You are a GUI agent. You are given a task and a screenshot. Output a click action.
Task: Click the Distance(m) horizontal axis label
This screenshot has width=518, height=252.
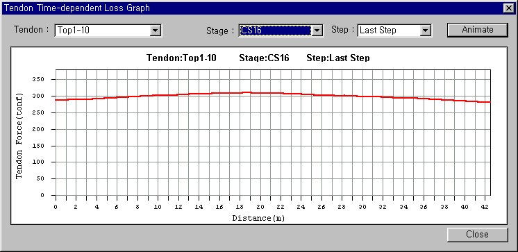pyautogui.click(x=258, y=218)
